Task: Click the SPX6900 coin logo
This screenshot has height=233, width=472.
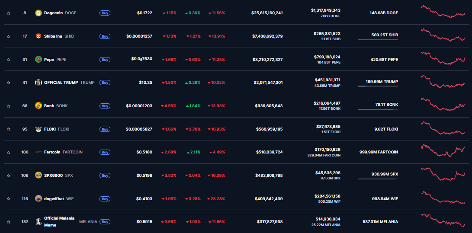Action: (x=38, y=176)
